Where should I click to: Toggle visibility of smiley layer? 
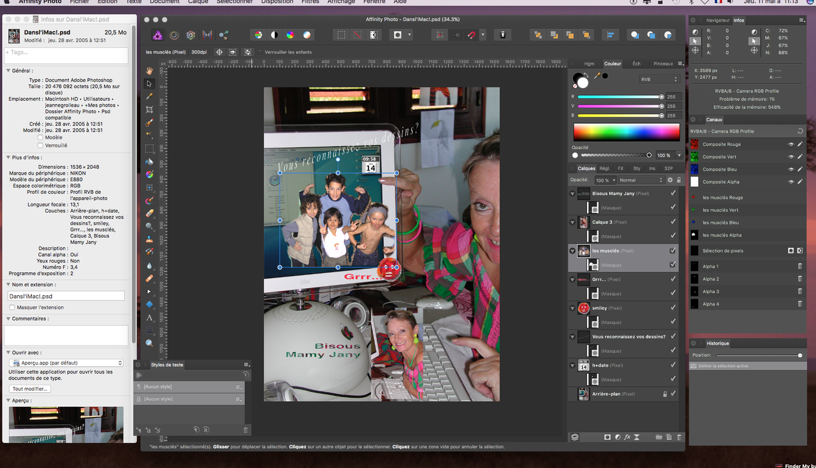[x=673, y=308]
